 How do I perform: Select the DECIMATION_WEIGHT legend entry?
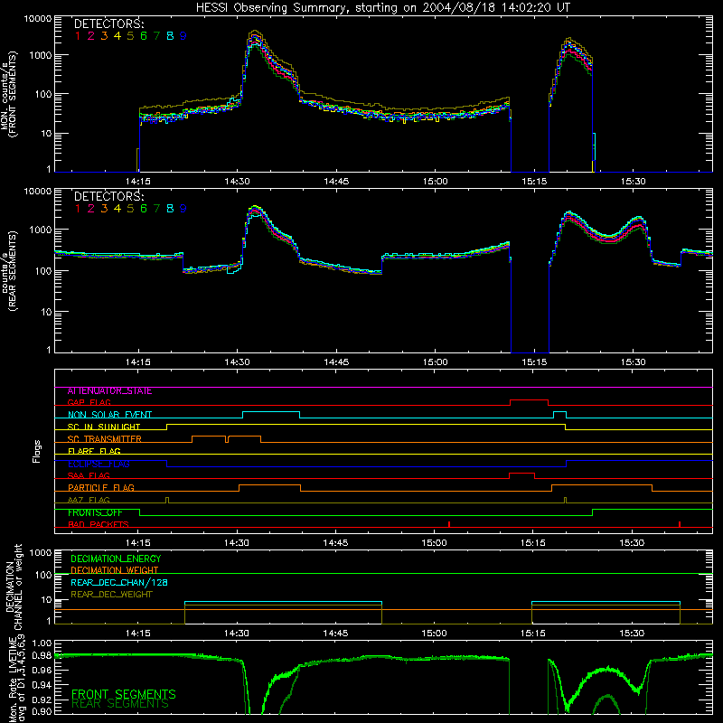(x=115, y=570)
